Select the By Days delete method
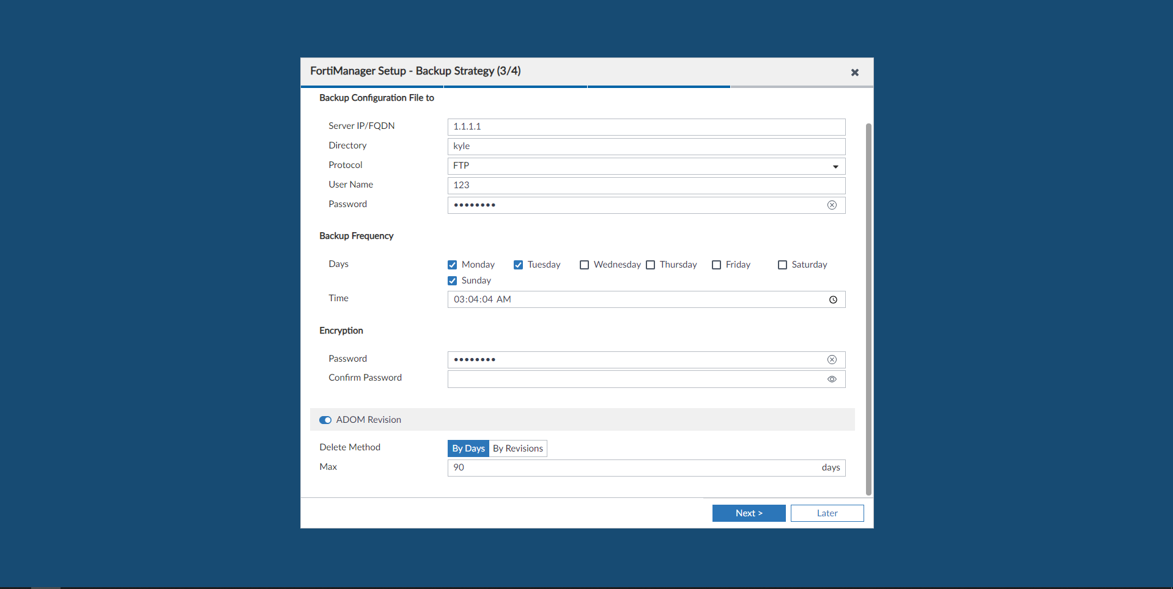This screenshot has width=1173, height=589. pyautogui.click(x=468, y=448)
